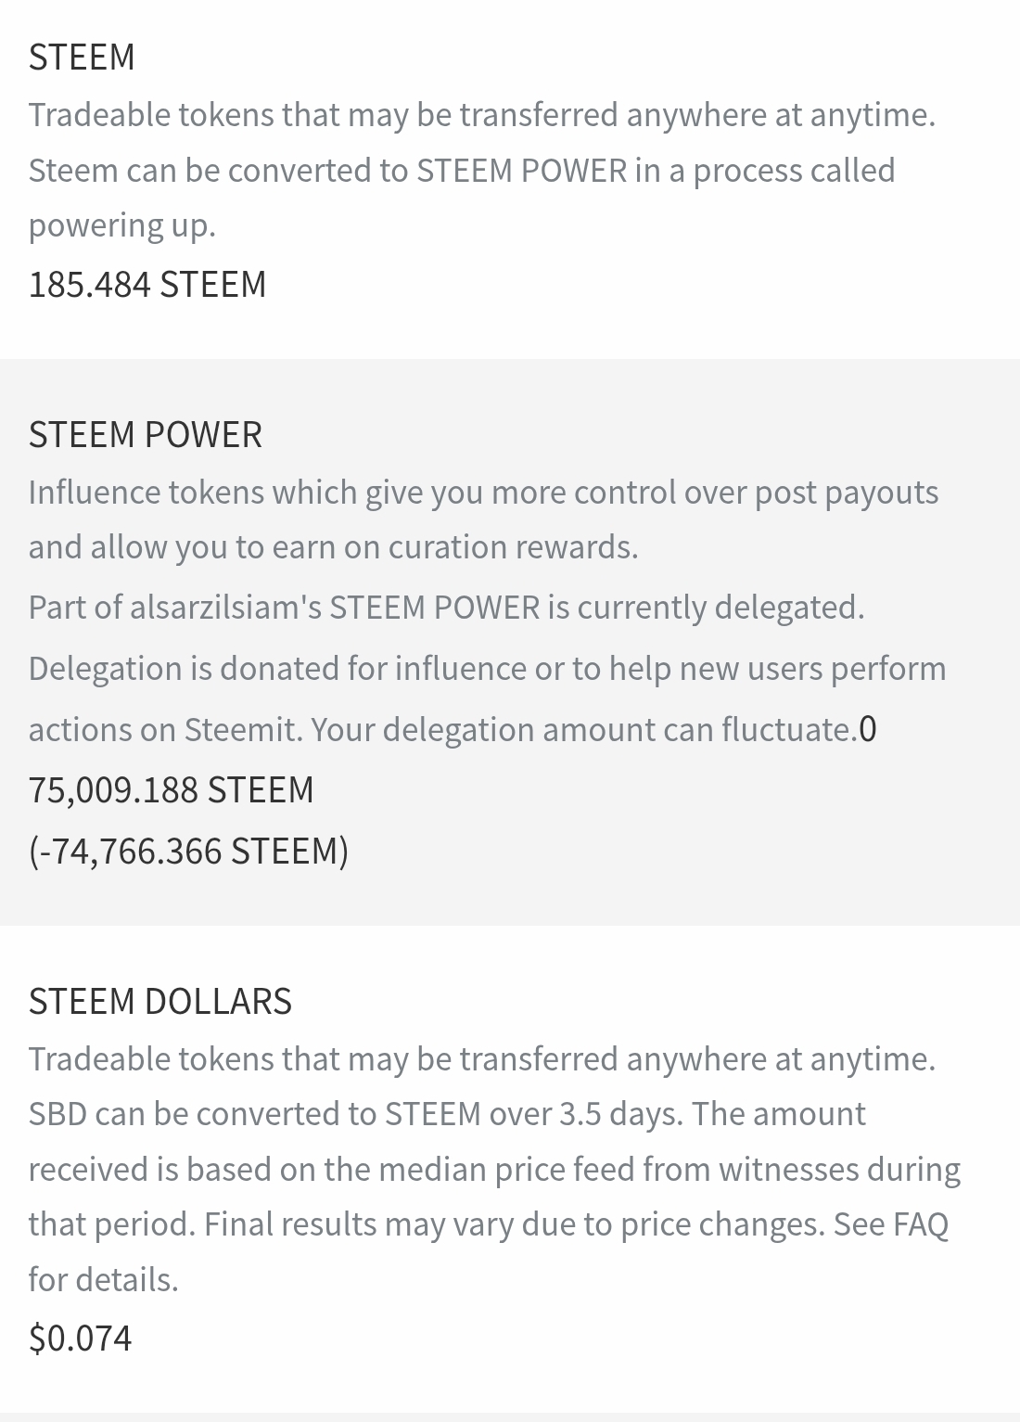Open the 75,009.188 STEEM power balance menu
This screenshot has height=1422, width=1020.
pyautogui.click(x=172, y=790)
